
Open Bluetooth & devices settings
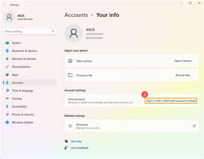(x=30, y=51)
